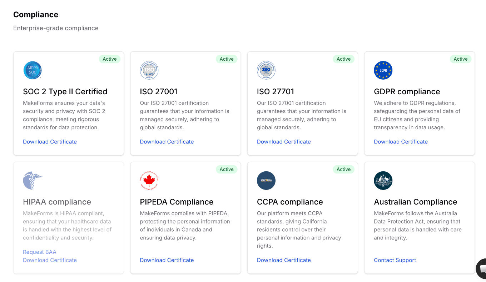Click the CCPA California round icon
Viewport: 486px width, 282px height.
[266, 181]
